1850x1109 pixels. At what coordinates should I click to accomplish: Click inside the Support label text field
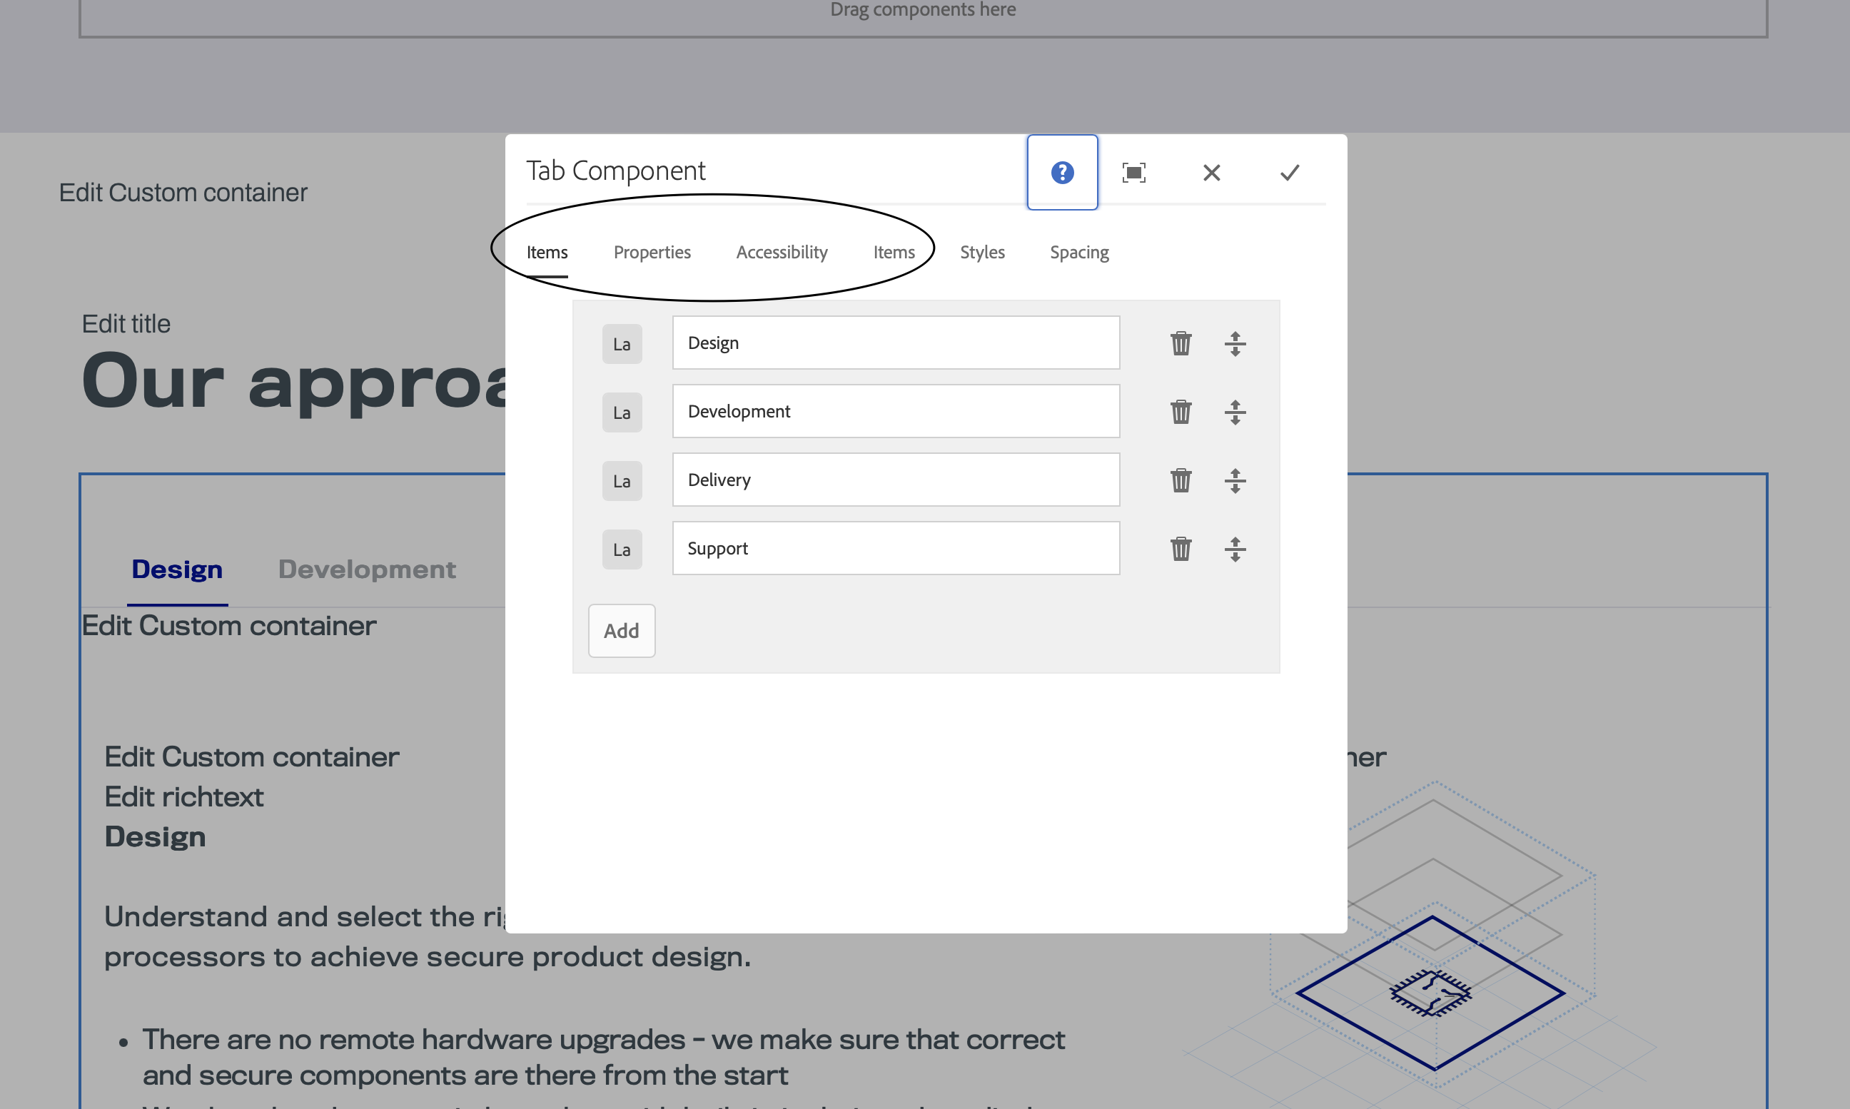[x=894, y=548]
